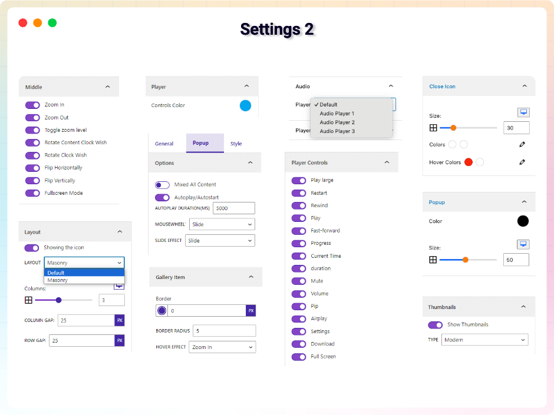
Task: Click the grid icon beside Columns slider
Action: click(29, 300)
